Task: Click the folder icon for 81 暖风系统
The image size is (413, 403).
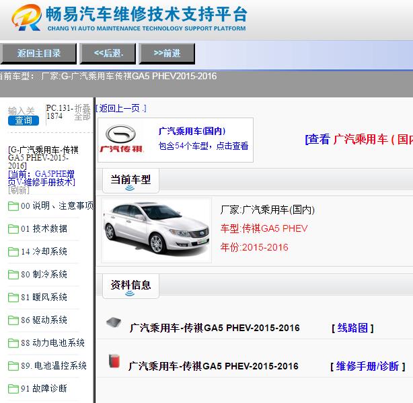Action: pos(13,298)
